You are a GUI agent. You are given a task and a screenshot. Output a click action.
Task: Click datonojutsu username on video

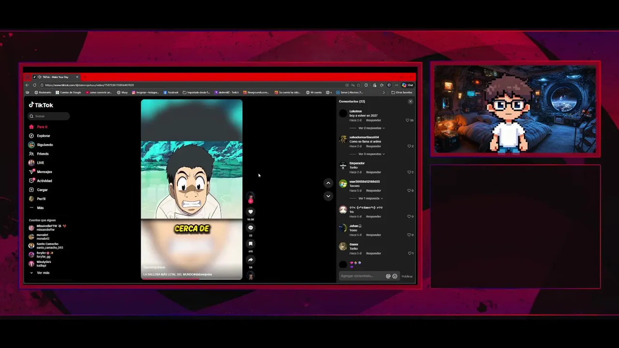(x=154, y=267)
